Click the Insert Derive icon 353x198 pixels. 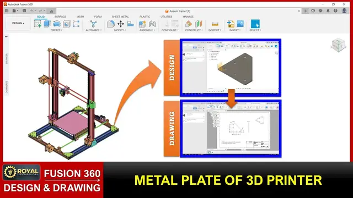click(x=231, y=24)
